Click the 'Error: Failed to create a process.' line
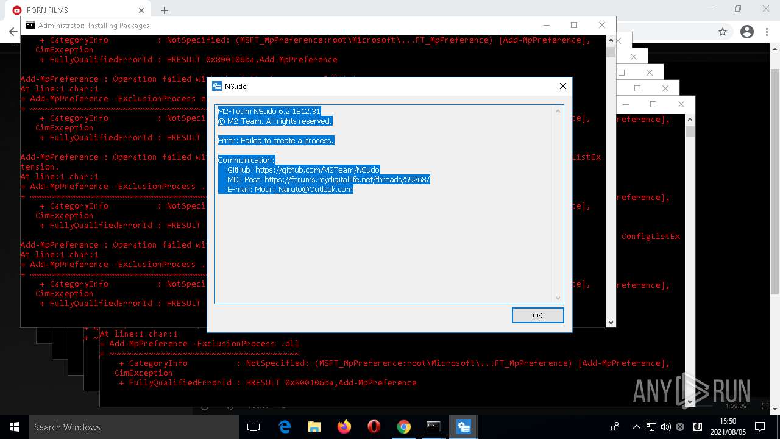This screenshot has width=780, height=439. (276, 140)
